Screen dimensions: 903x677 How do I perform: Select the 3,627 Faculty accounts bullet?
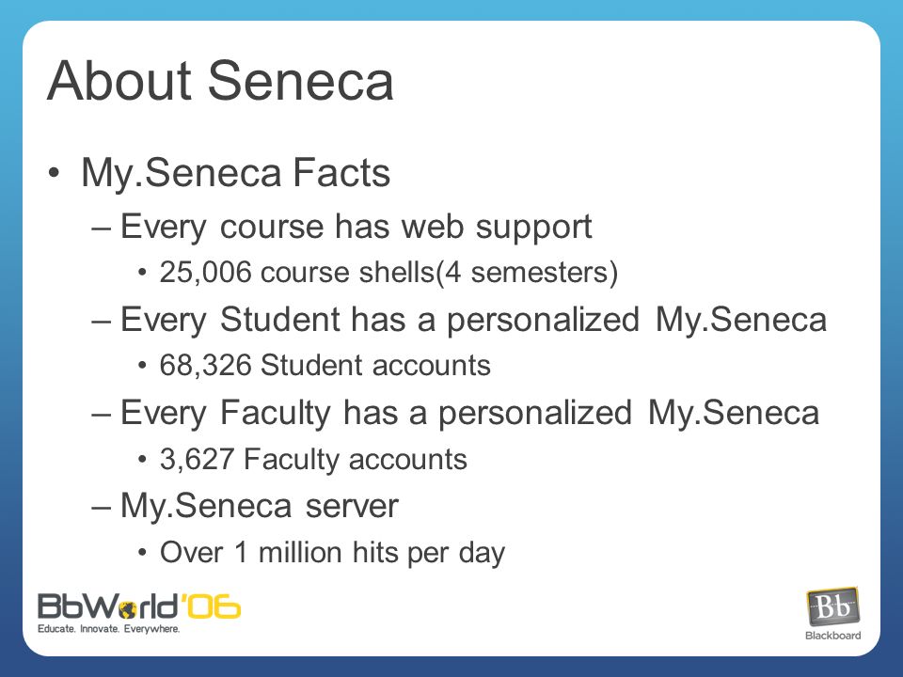tap(313, 460)
